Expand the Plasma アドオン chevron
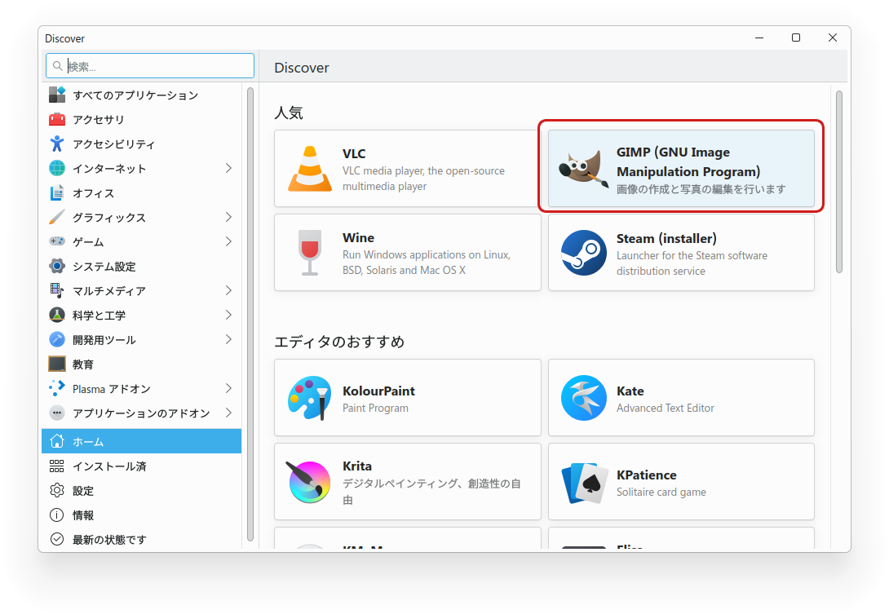Viewport: 889px width, 614px height. point(228,388)
